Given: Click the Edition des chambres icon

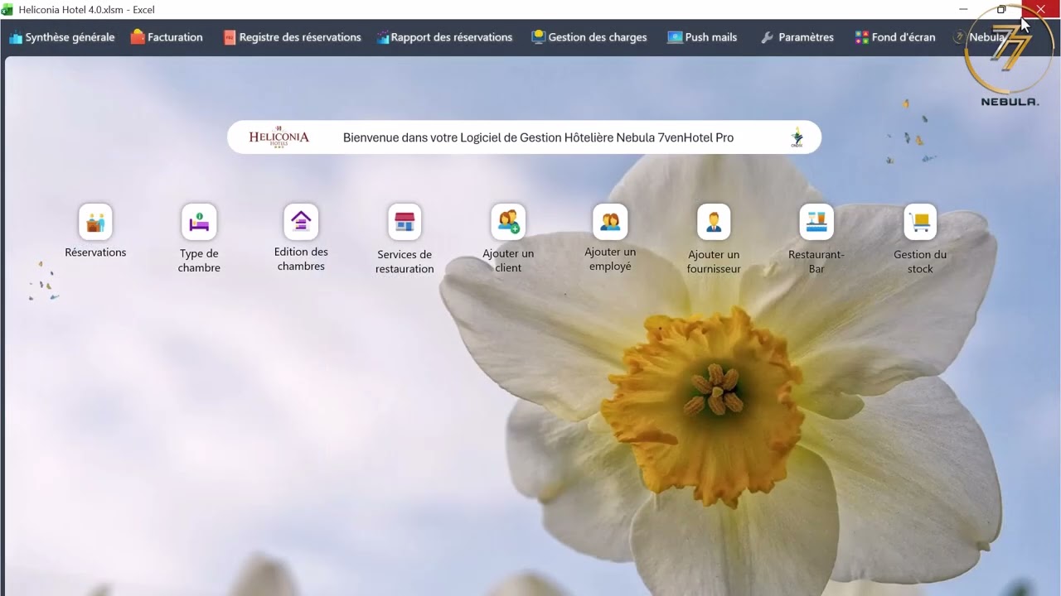Looking at the screenshot, I should click(301, 222).
